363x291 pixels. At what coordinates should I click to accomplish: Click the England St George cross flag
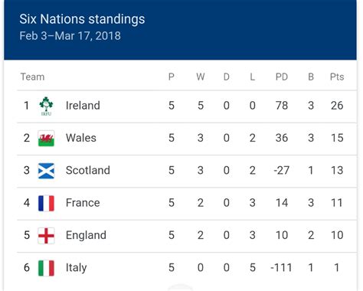46,236
